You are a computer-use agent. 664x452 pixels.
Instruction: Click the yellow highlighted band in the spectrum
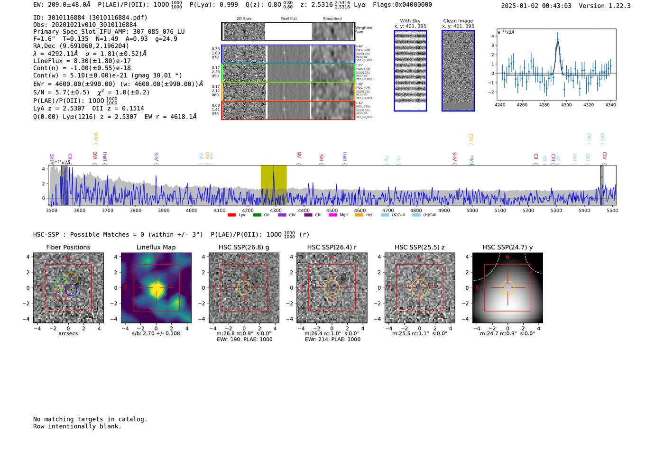coord(274,185)
